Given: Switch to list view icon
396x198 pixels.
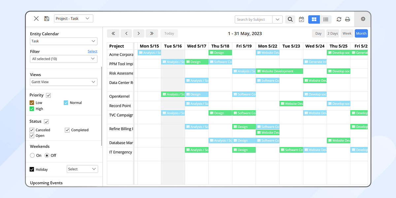Looking at the screenshot, I should coord(326,19).
